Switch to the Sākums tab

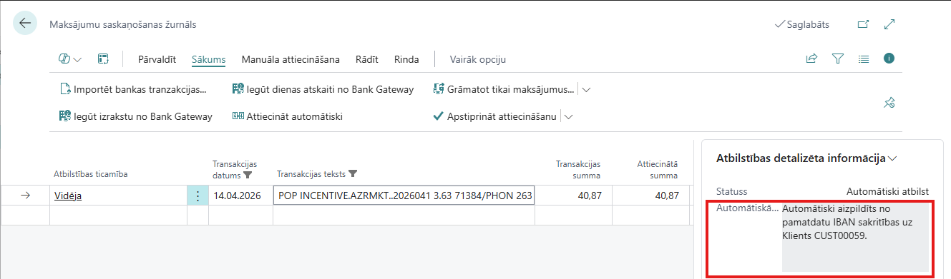209,59
